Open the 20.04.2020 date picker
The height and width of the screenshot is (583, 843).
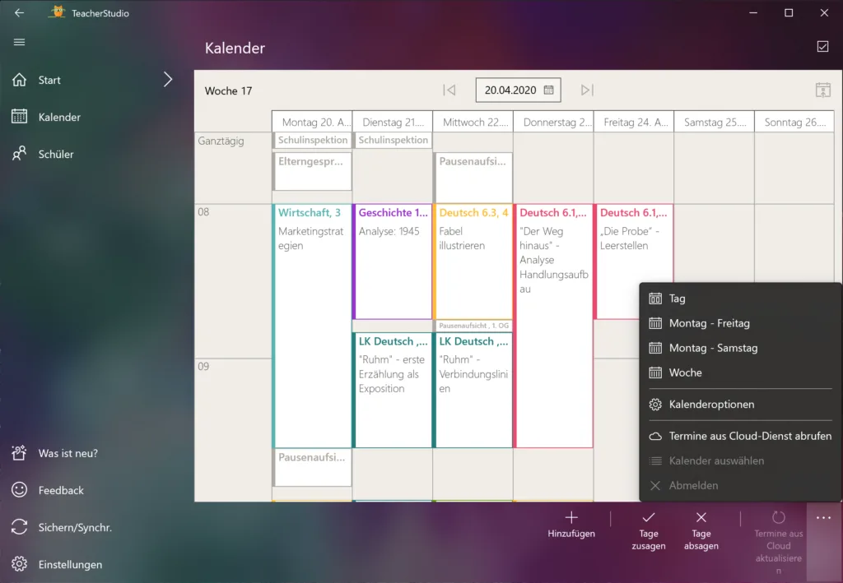(x=519, y=90)
